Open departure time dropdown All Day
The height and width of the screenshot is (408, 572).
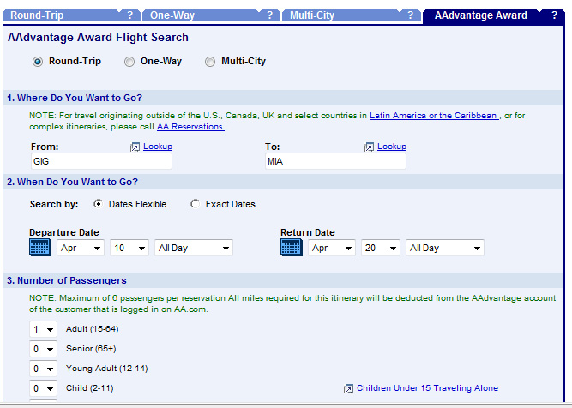(x=194, y=248)
